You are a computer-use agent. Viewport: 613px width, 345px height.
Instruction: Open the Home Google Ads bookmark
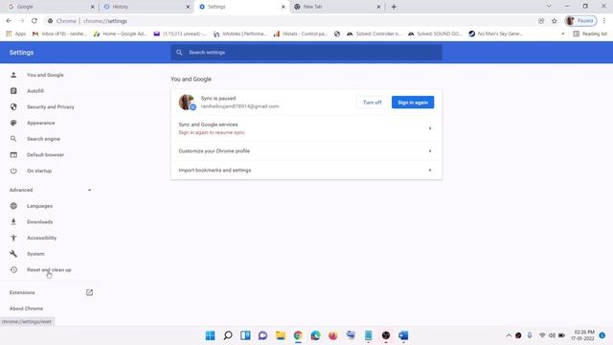point(120,34)
